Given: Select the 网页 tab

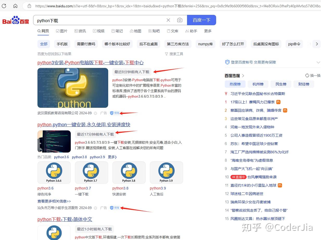Looking at the screenshot, I should click(43, 31).
